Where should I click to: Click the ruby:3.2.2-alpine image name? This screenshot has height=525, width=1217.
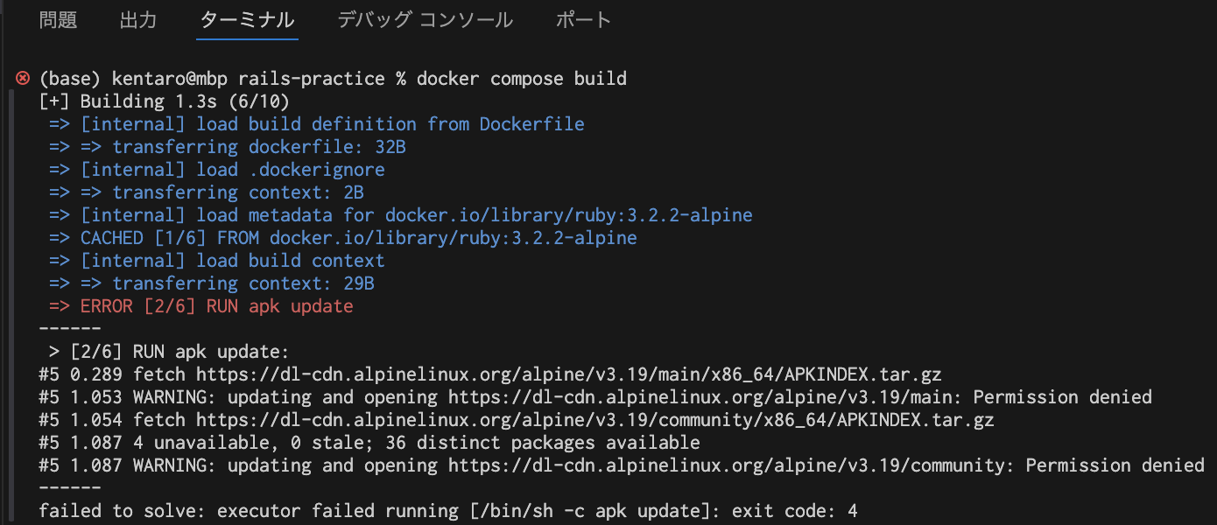(663, 214)
